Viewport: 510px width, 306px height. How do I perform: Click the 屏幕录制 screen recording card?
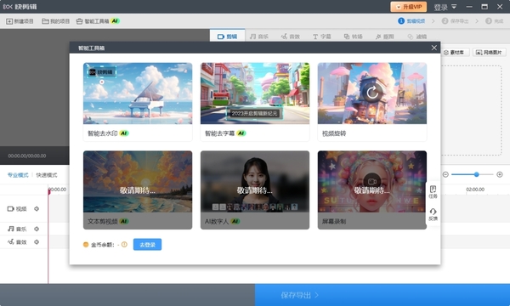tap(372, 190)
